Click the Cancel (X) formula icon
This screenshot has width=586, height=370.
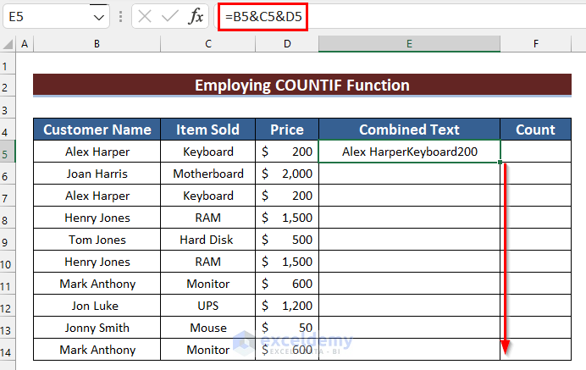click(144, 16)
